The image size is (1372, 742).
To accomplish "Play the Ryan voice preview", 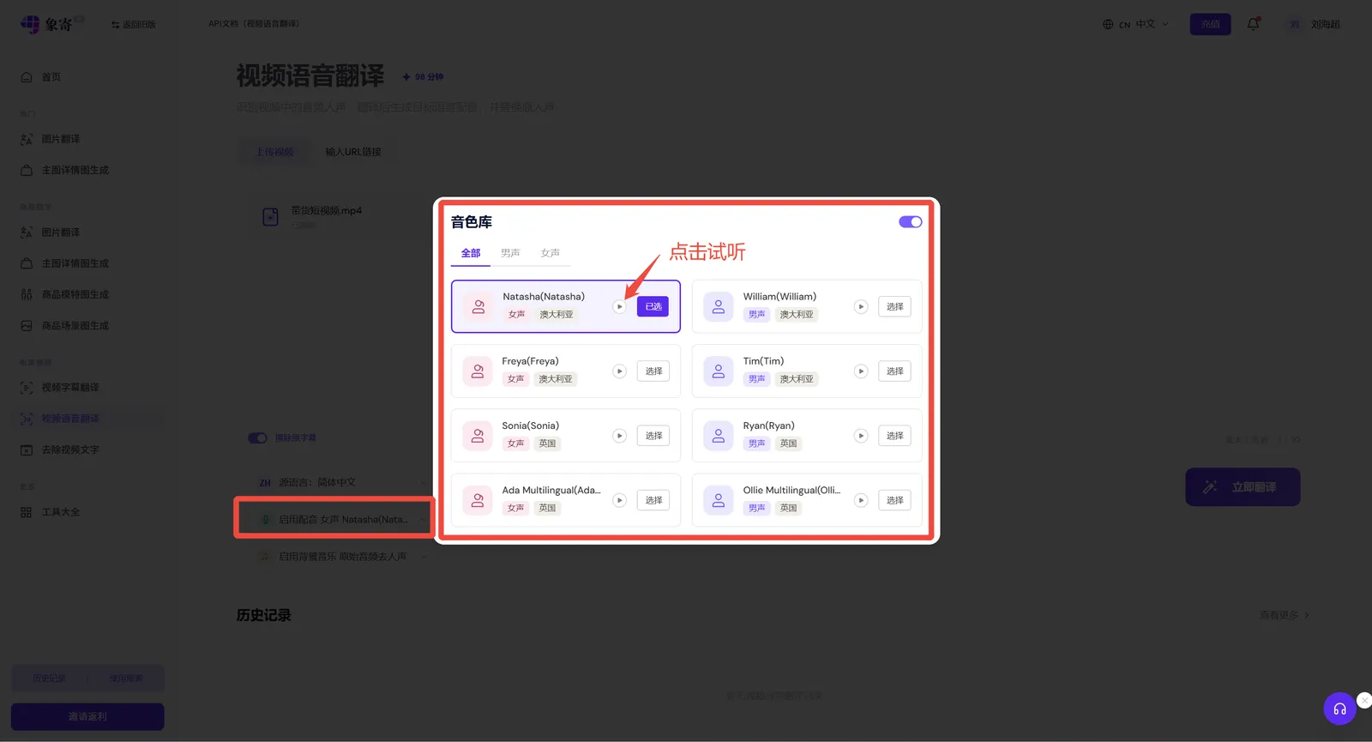I will click(x=861, y=436).
